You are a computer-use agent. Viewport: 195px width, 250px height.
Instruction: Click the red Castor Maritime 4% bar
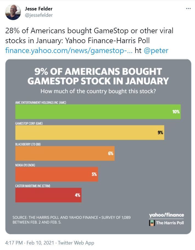(48, 195)
